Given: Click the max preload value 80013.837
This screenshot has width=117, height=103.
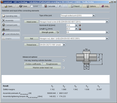Looking at the screenshot, I should point(63,93).
